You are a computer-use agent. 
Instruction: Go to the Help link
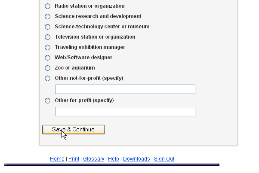coord(114,159)
